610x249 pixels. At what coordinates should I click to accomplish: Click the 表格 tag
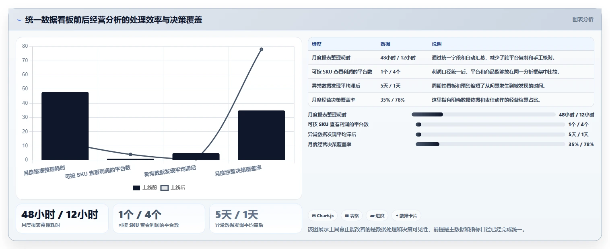pos(352,216)
